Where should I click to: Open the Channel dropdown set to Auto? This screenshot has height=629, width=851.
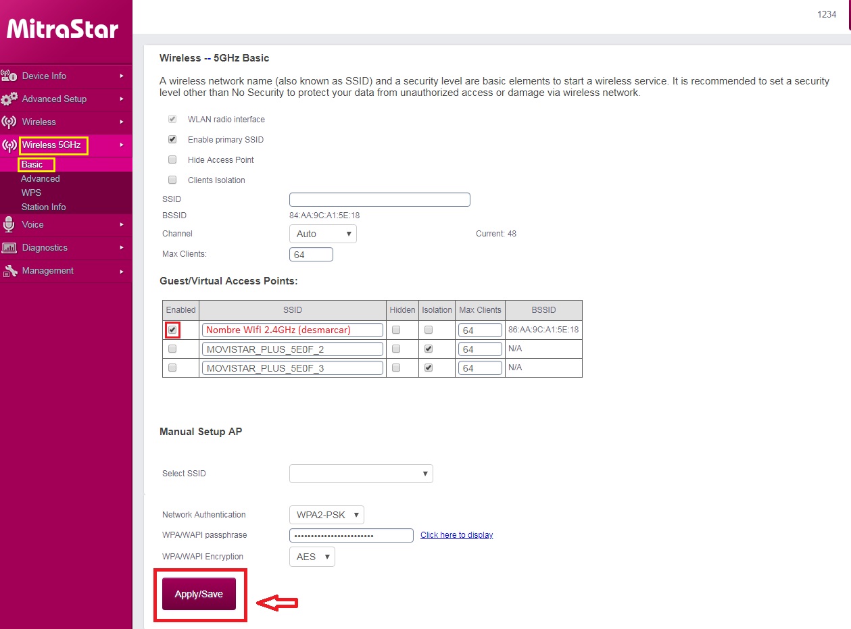pyautogui.click(x=323, y=234)
